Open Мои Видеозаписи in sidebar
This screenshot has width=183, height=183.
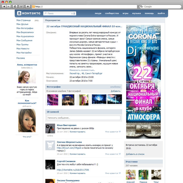tap(25, 32)
